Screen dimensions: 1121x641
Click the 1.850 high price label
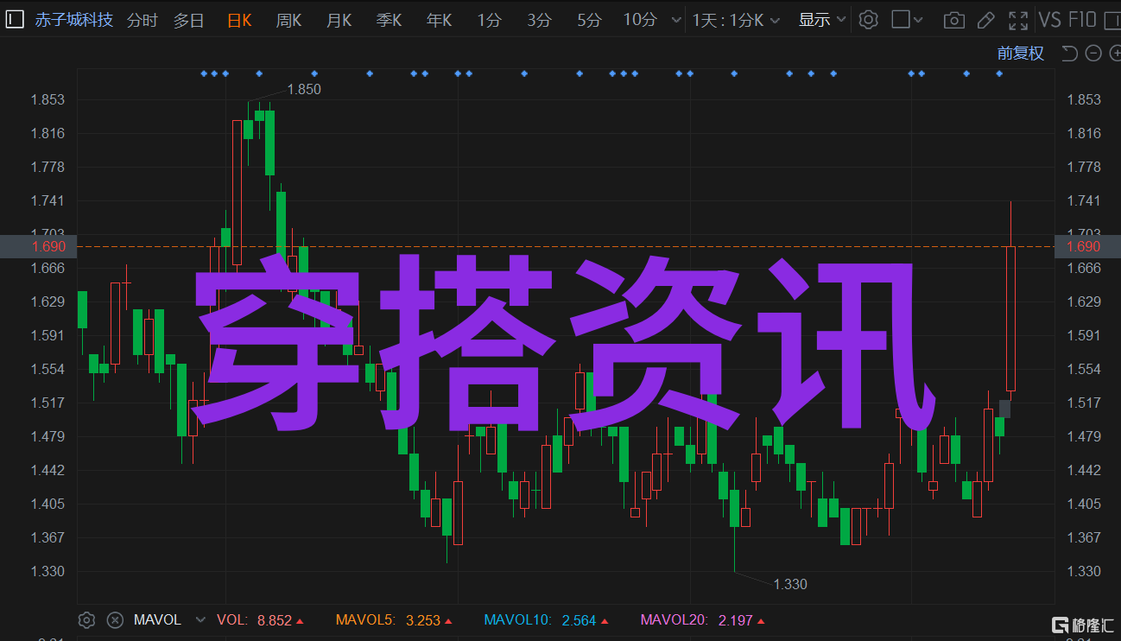coord(304,89)
